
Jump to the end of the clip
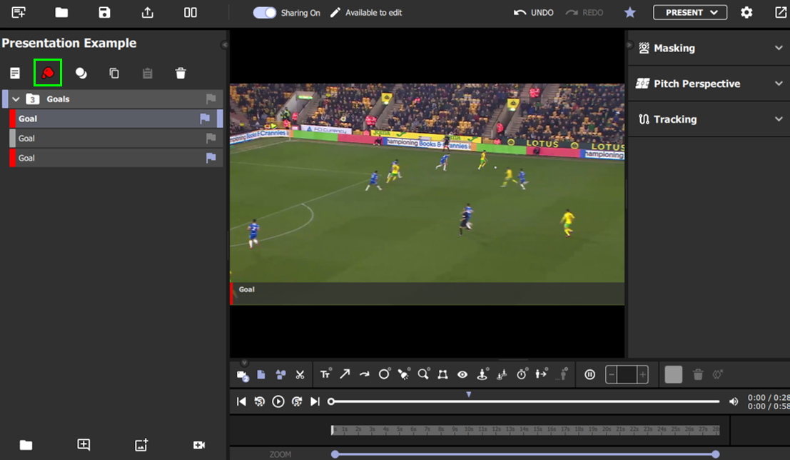tap(315, 401)
